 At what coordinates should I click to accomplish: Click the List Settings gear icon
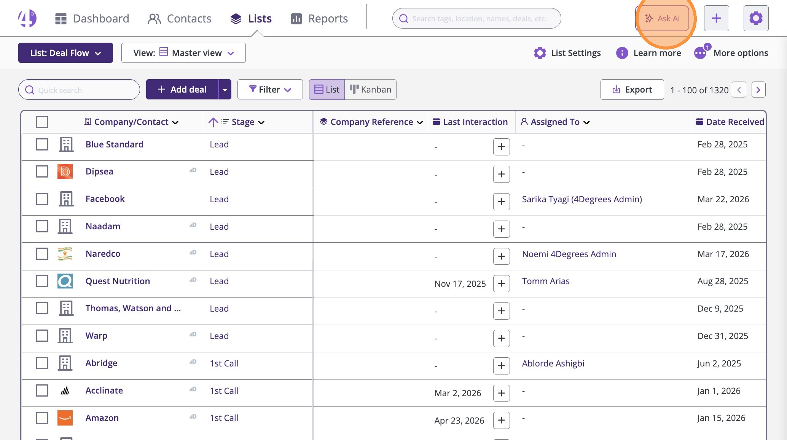[x=540, y=53]
